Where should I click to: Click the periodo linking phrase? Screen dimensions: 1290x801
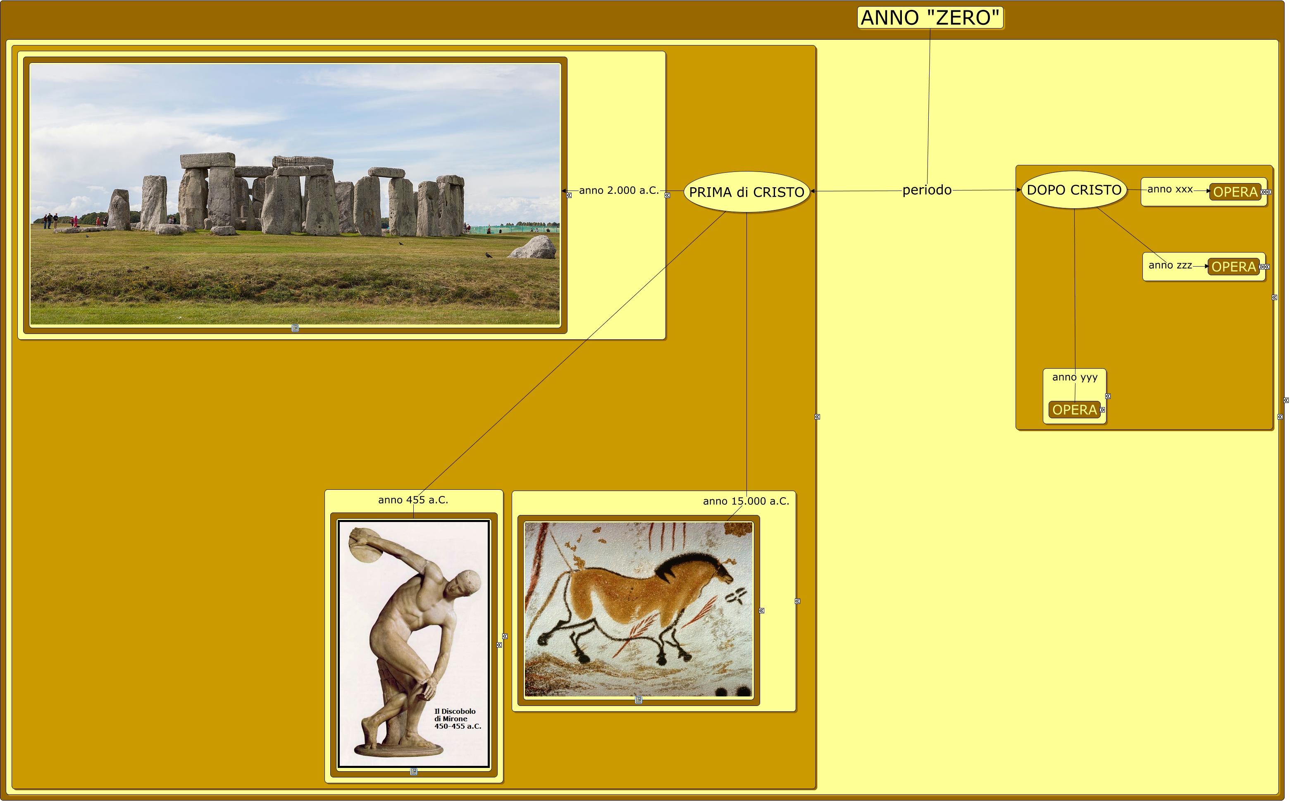tap(927, 190)
